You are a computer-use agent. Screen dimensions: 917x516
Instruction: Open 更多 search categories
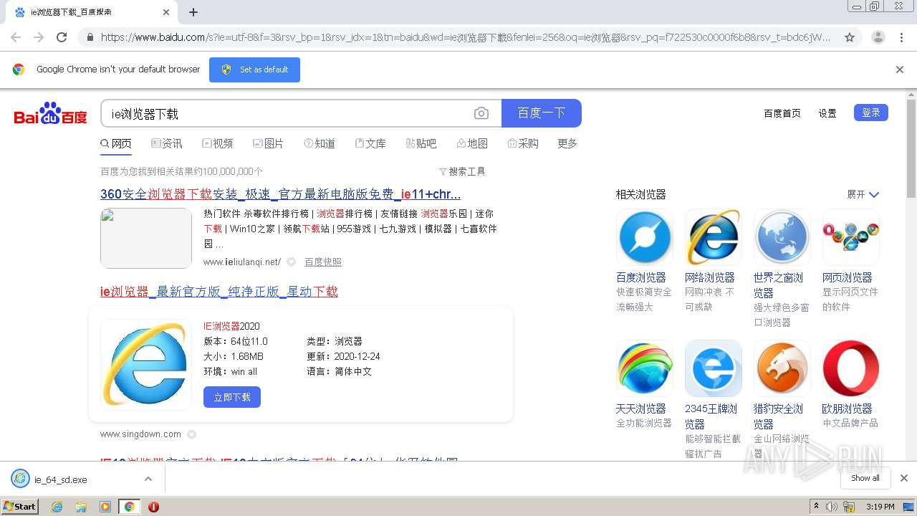click(567, 143)
